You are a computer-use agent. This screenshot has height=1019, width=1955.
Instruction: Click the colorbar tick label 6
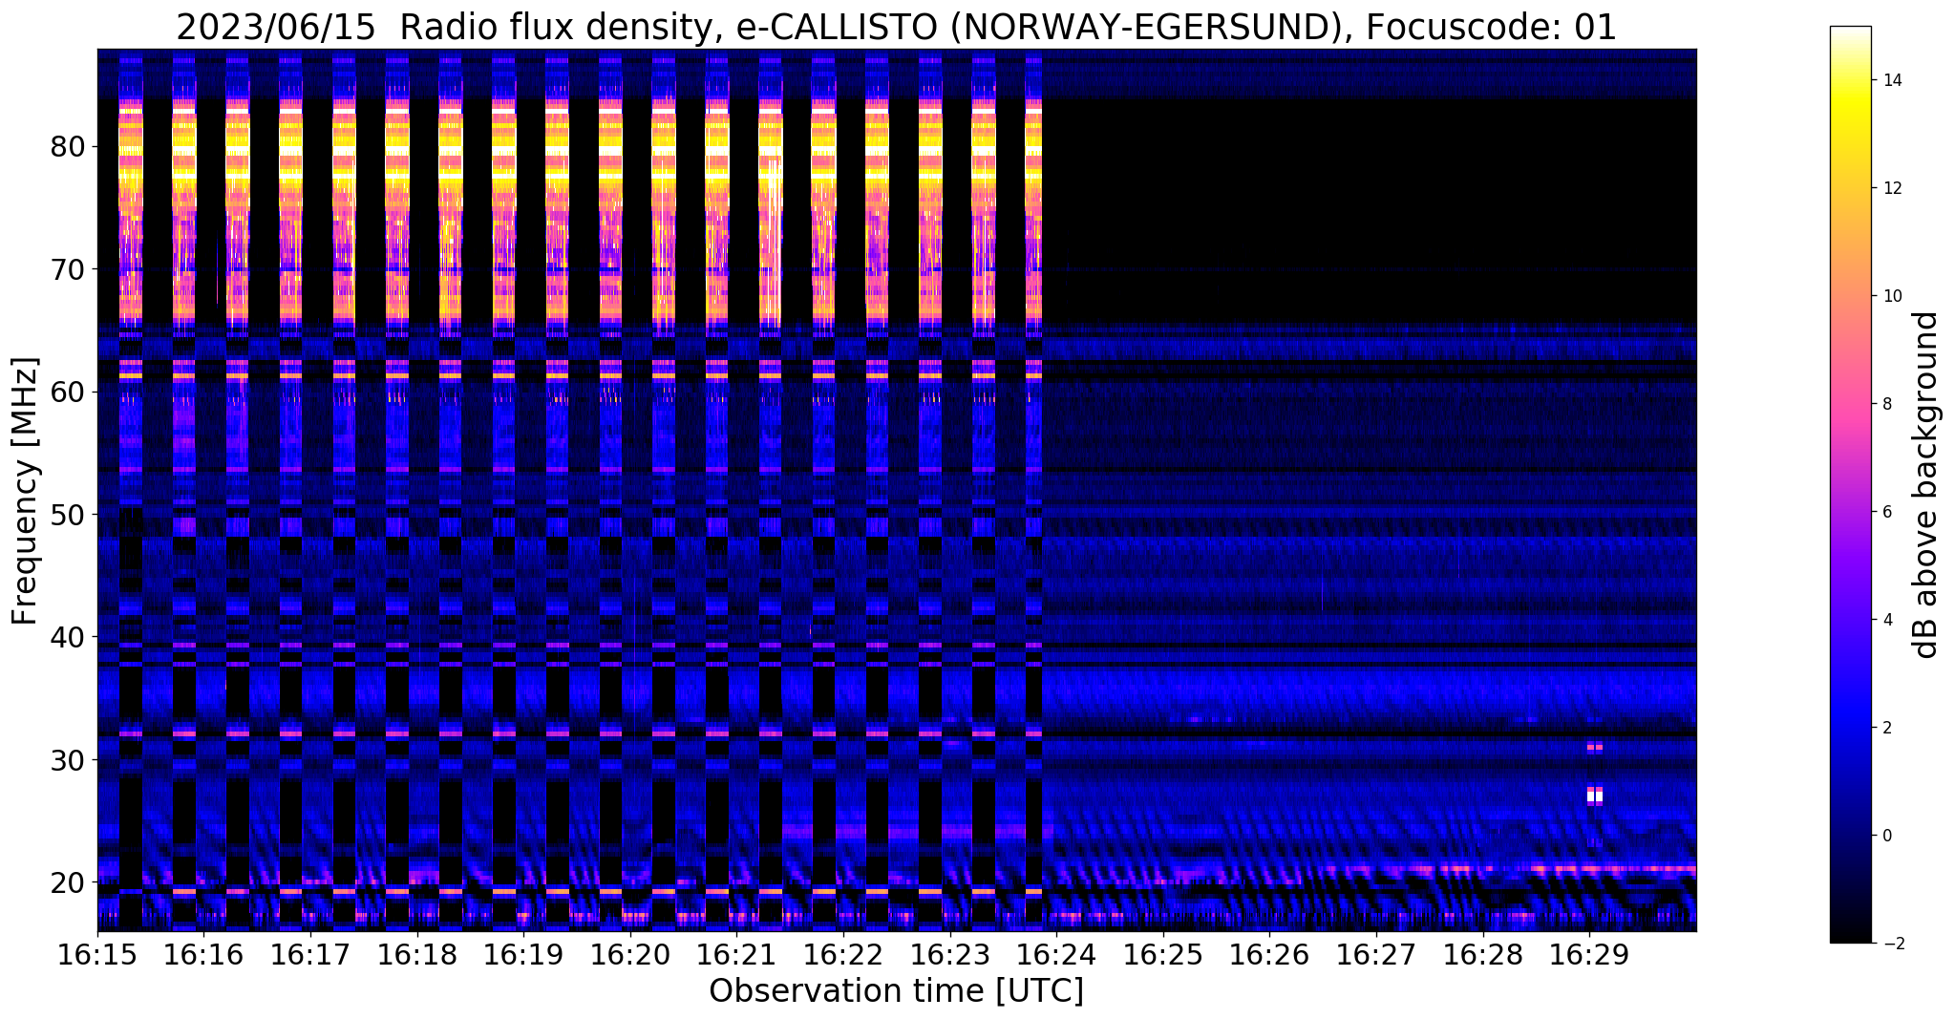pyautogui.click(x=1887, y=512)
